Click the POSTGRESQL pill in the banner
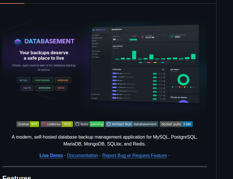233x179 pixels. pyautogui.click(x=43, y=80)
